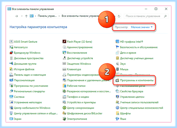Open Панель задач и навигация link

pyautogui.click(x=30, y=75)
